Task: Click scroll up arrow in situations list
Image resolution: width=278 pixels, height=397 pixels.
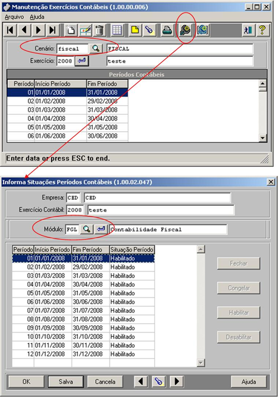Action: coord(201,250)
